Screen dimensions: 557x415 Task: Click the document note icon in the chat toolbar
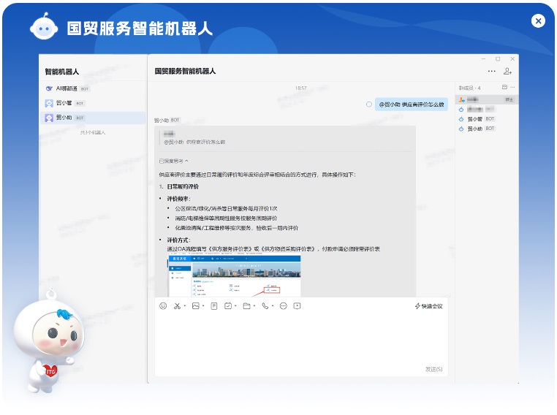tap(214, 306)
